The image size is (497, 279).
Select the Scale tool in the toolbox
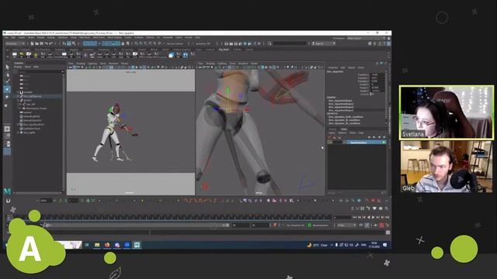pyautogui.click(x=7, y=105)
